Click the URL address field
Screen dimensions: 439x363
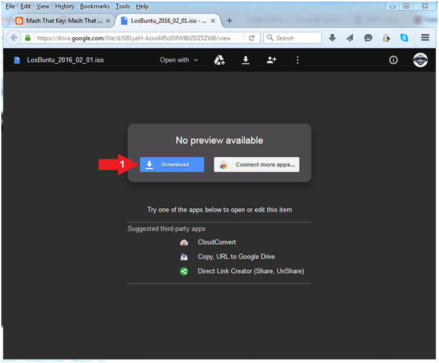(139, 38)
